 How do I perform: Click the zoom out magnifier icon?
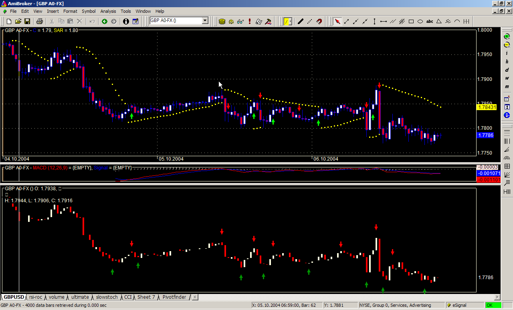(x=507, y=45)
